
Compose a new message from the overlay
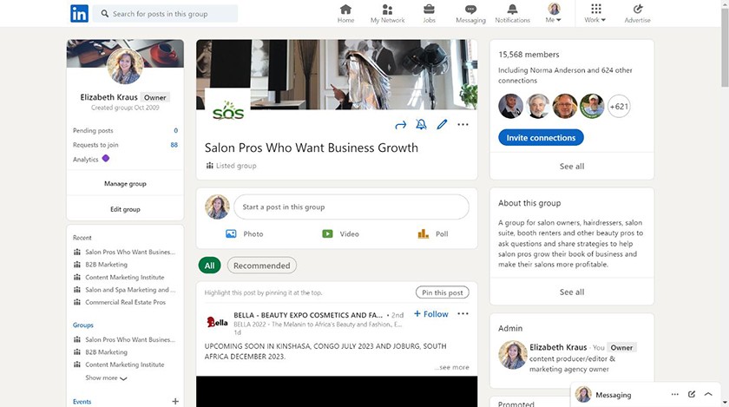pyautogui.click(x=692, y=395)
